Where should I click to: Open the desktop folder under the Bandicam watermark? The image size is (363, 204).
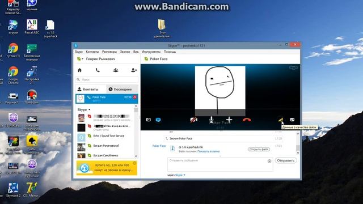(x=162, y=28)
